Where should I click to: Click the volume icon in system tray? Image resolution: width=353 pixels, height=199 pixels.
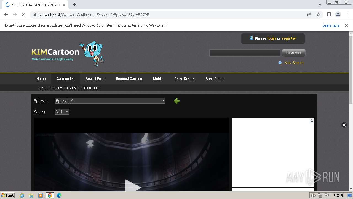tap(314, 195)
